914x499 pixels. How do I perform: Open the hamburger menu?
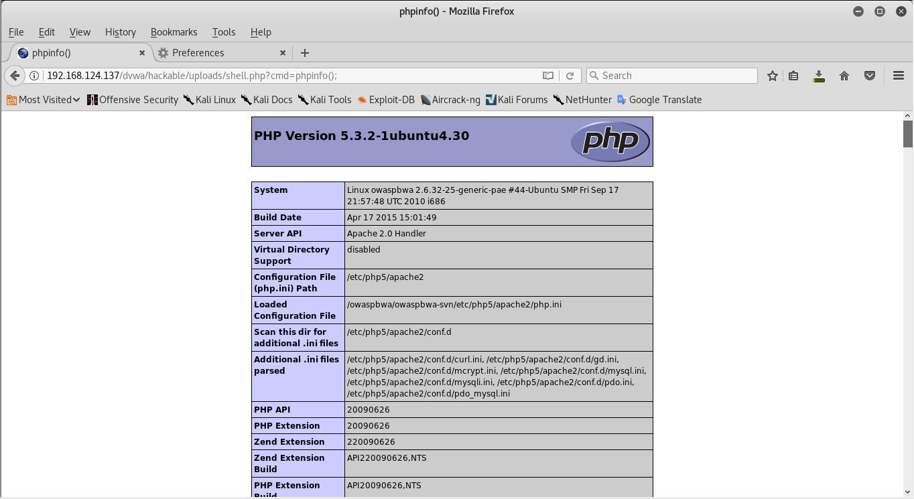899,76
